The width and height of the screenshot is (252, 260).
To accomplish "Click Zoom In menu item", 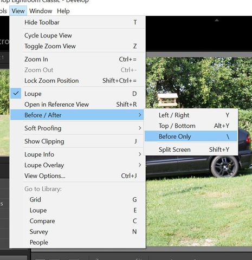I will click(77, 59).
